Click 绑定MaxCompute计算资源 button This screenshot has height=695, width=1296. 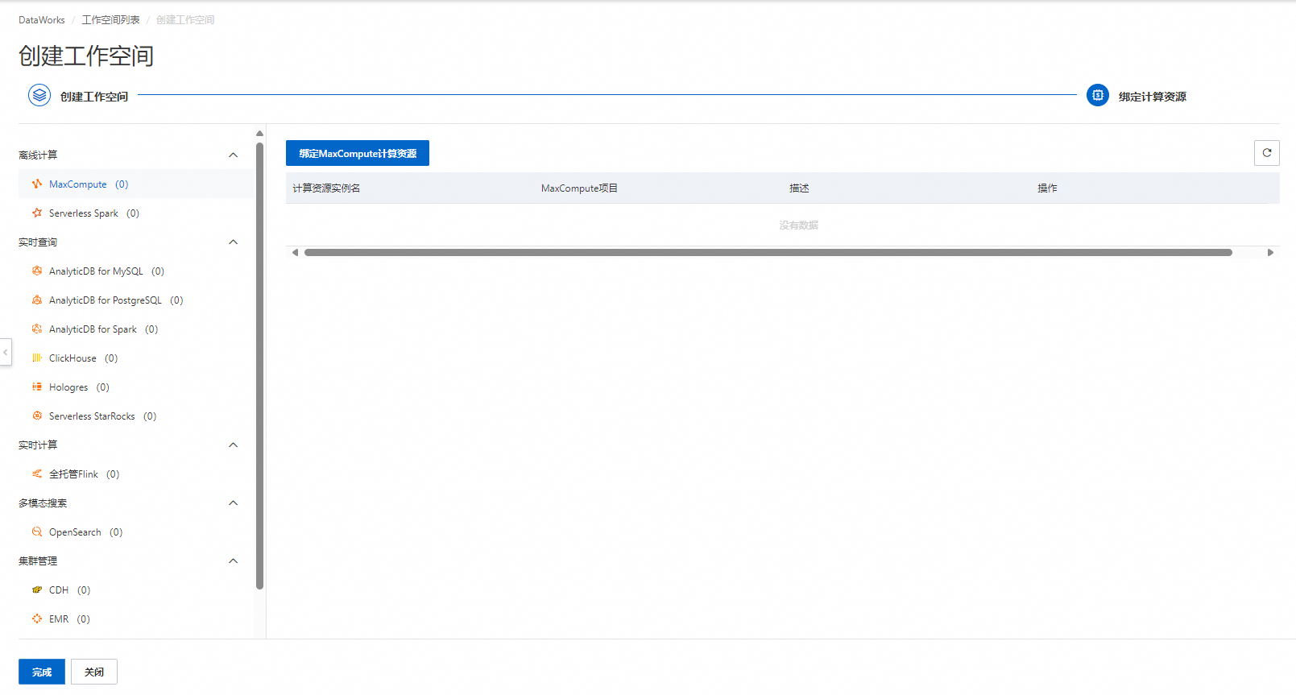tap(358, 153)
